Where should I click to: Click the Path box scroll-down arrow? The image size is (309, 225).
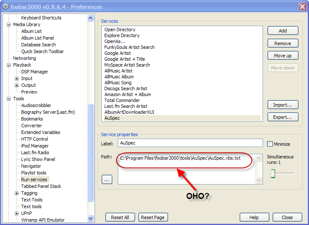(258, 180)
